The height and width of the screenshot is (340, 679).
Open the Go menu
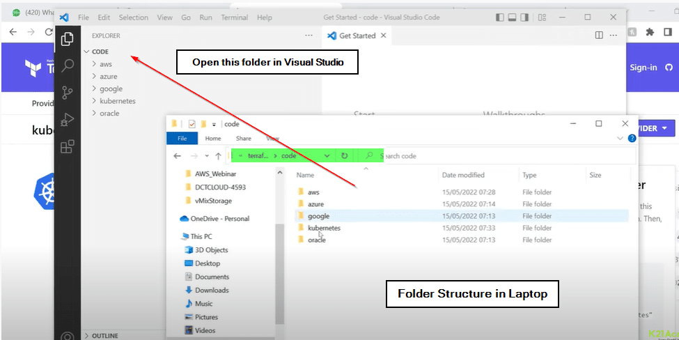click(186, 17)
